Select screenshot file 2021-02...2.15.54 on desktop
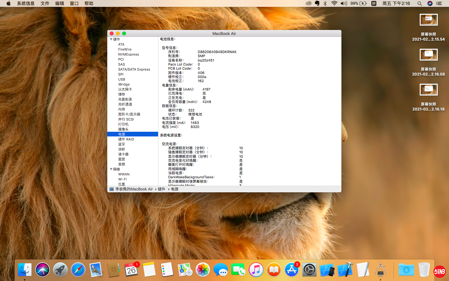The height and width of the screenshot is (281, 449). tap(428, 27)
